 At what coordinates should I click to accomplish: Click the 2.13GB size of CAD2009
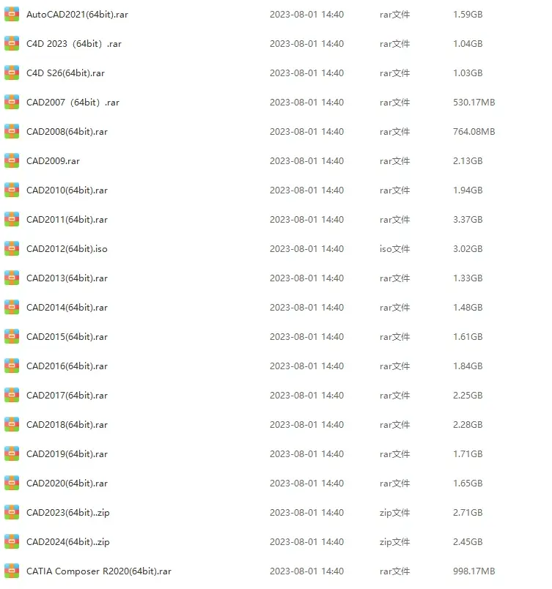(468, 160)
